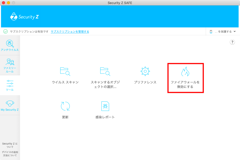Screen dimensions: 240x160
Task: Click the 更新 refresh icon
Action: pyautogui.click(x=65, y=106)
